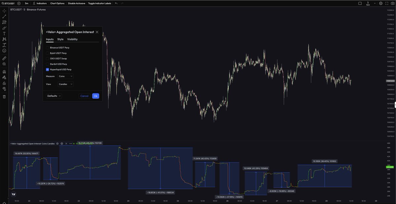Enable the Binance USDT Perp checkbox
396x204 pixels.
tap(47, 48)
